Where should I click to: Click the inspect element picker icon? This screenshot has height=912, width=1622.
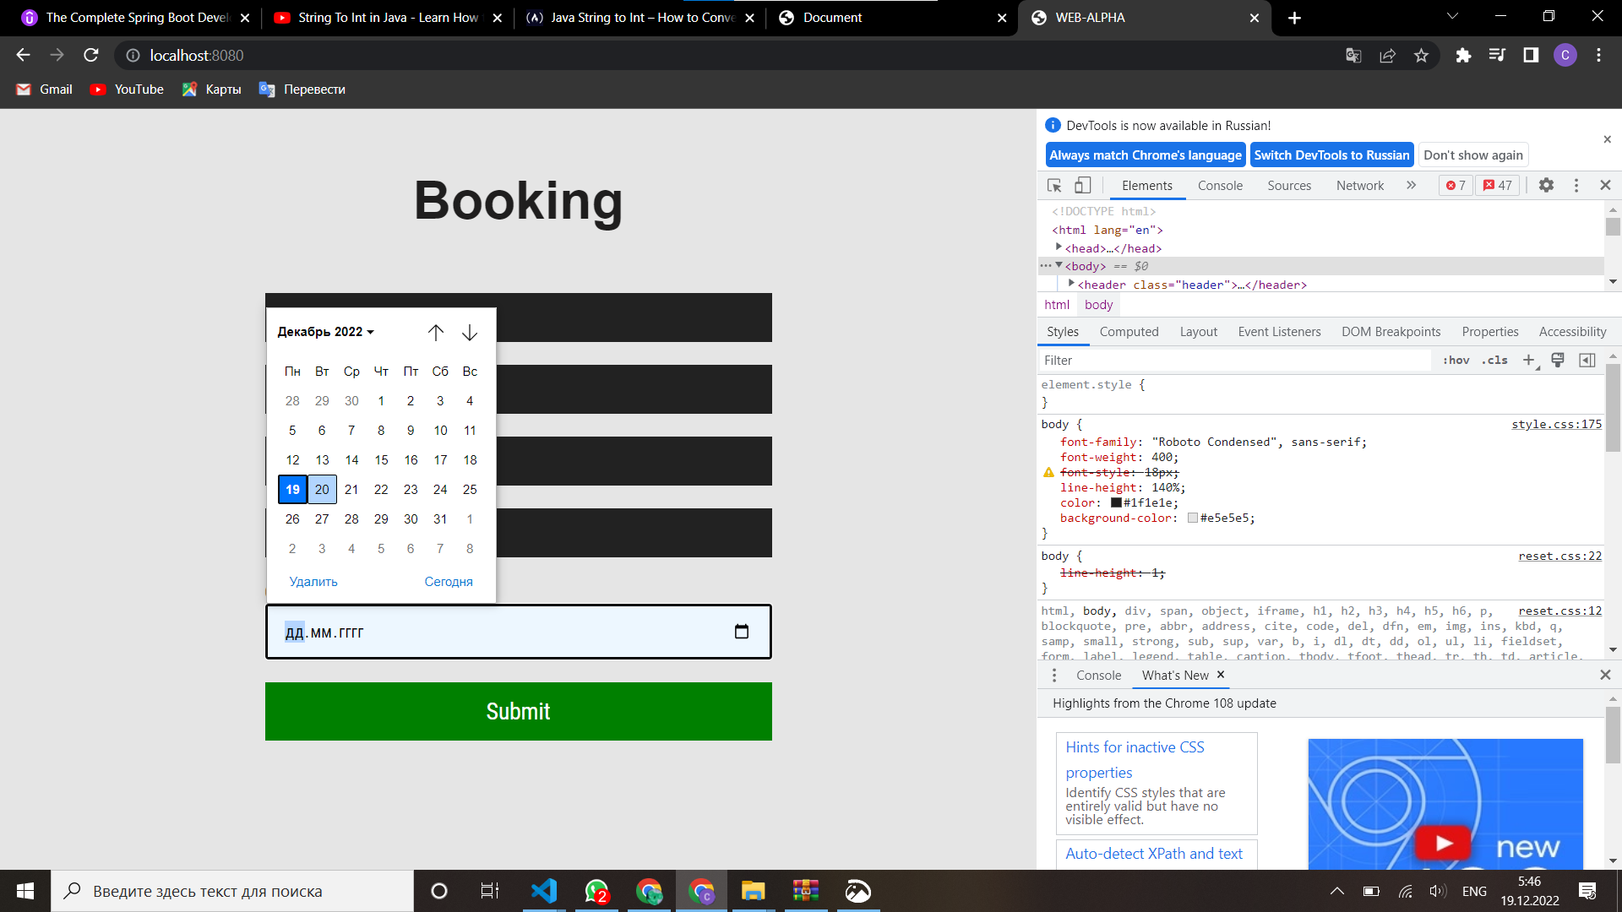1054,185
